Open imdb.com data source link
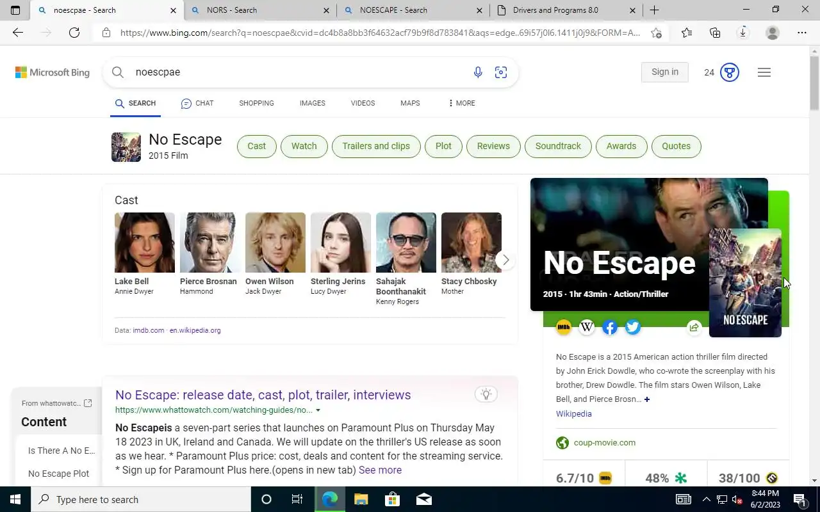 point(149,330)
